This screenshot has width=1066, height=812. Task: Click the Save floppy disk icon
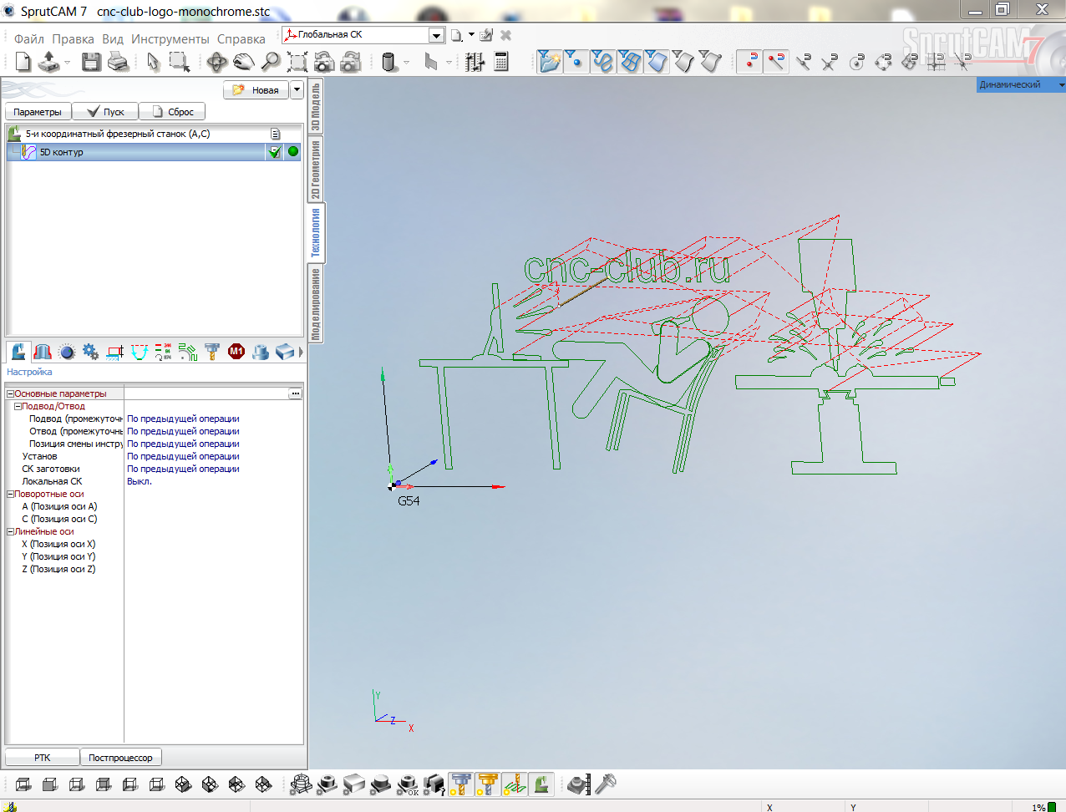point(91,62)
